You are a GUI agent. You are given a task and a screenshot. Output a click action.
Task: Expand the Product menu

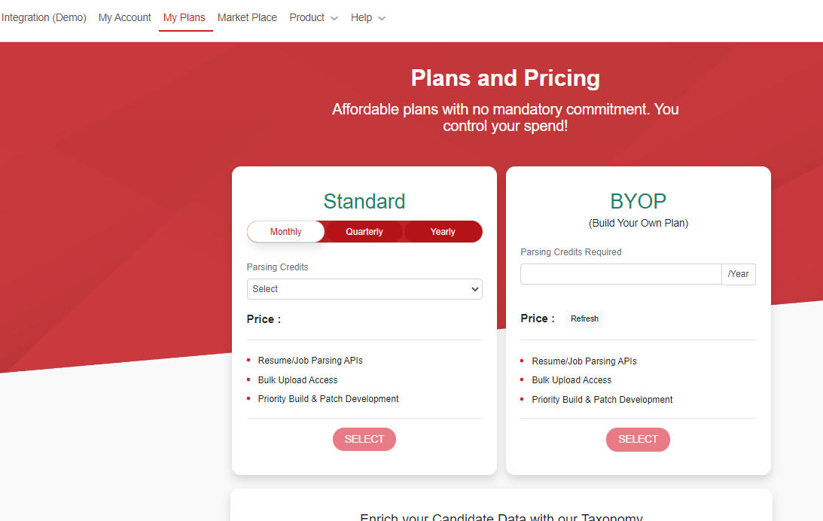point(313,18)
